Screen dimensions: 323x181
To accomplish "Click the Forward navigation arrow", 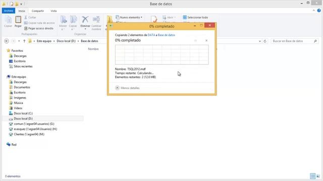I will tap(14, 41).
